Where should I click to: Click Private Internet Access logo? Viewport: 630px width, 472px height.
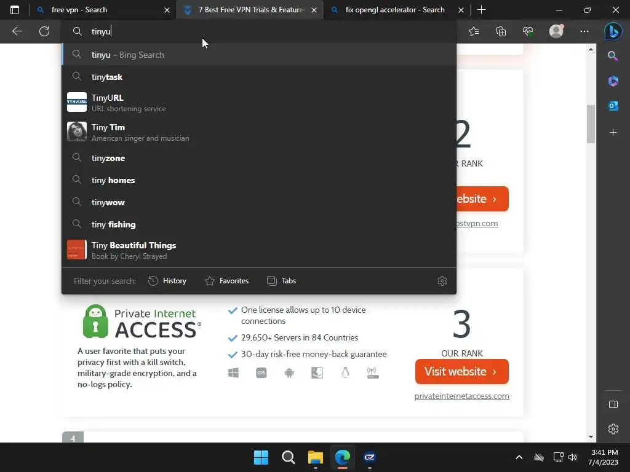(x=142, y=321)
